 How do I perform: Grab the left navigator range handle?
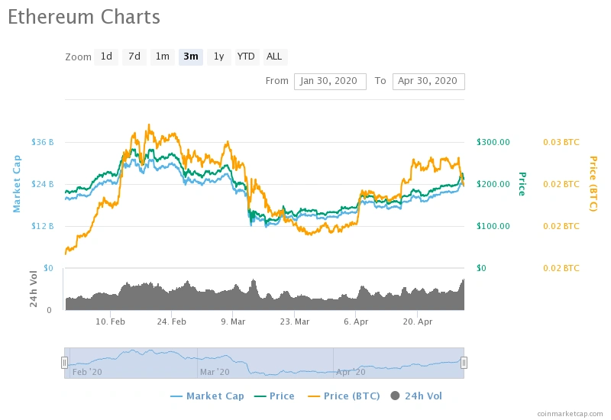pyautogui.click(x=65, y=363)
